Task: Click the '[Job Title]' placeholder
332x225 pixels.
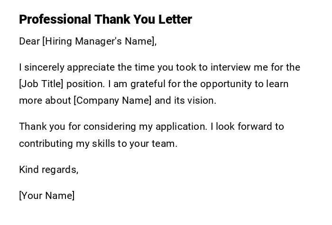Action: pyautogui.click(x=41, y=84)
